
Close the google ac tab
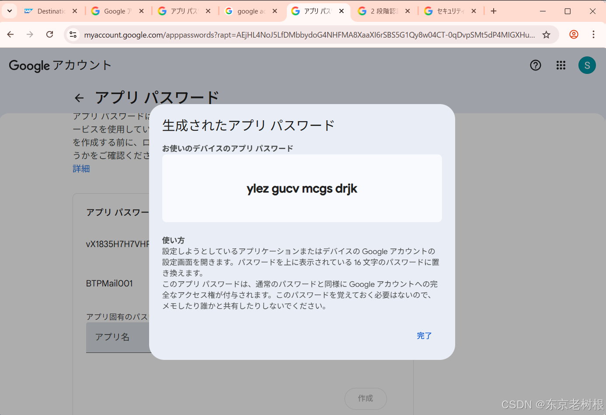tap(275, 11)
